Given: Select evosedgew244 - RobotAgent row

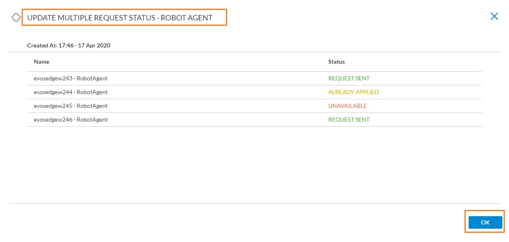Looking at the screenshot, I should click(x=255, y=92).
